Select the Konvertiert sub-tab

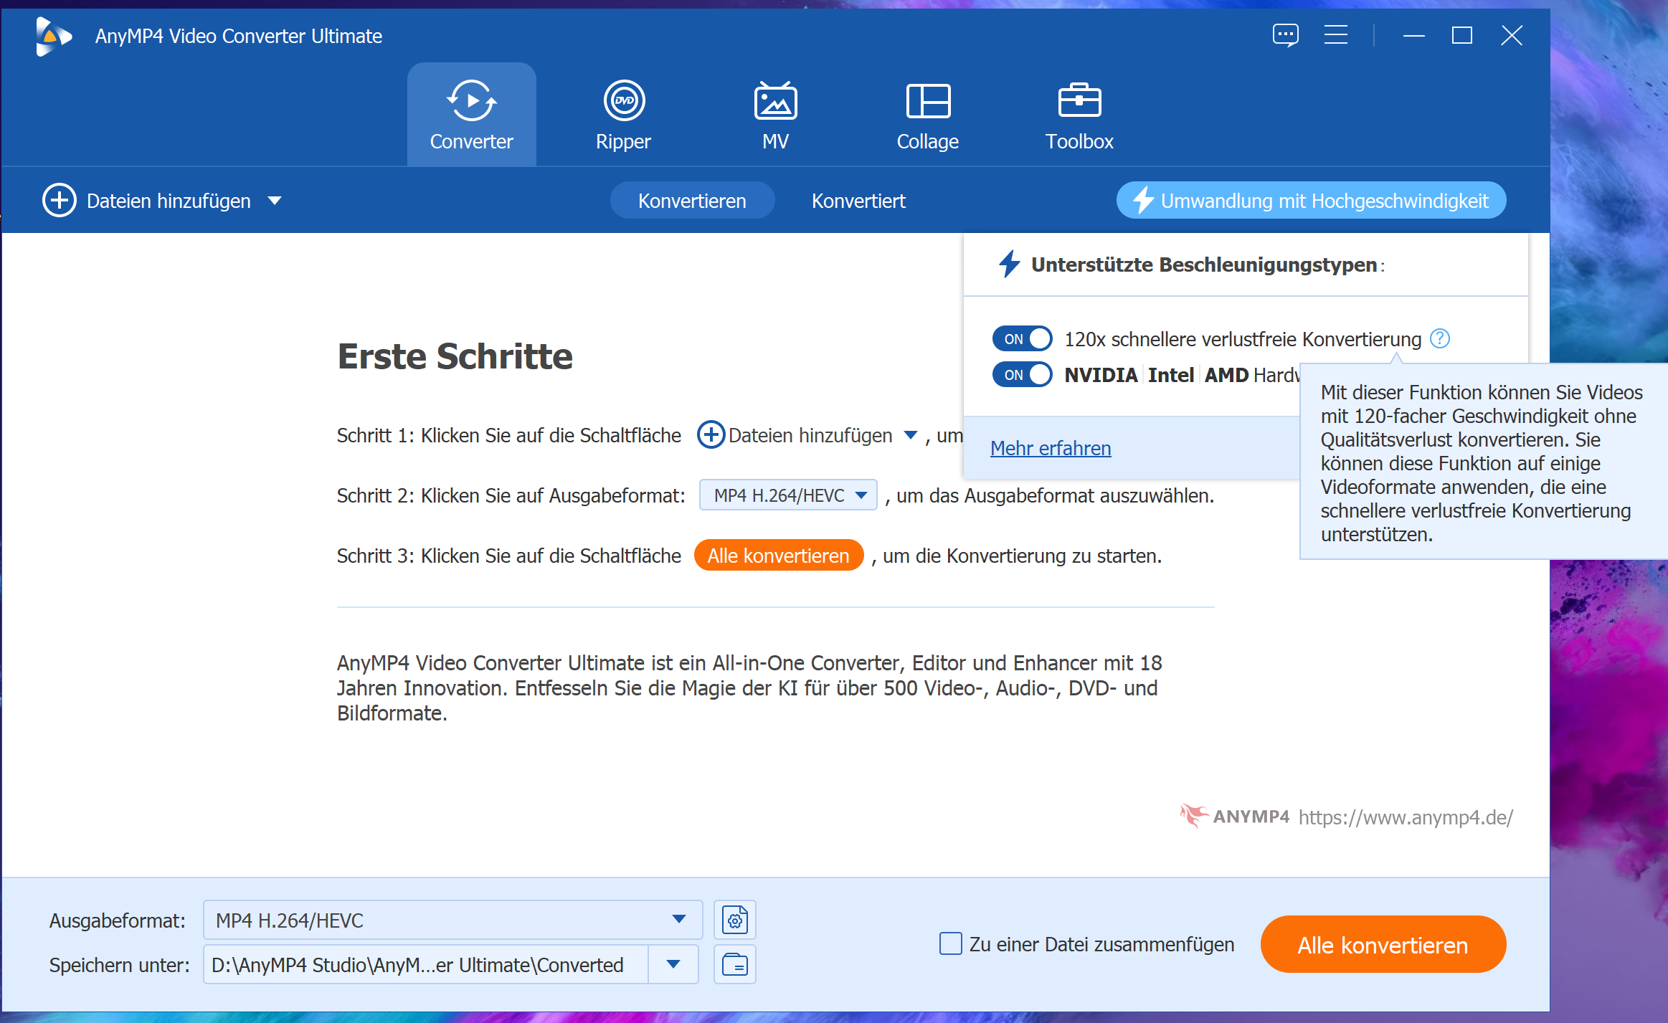point(858,201)
